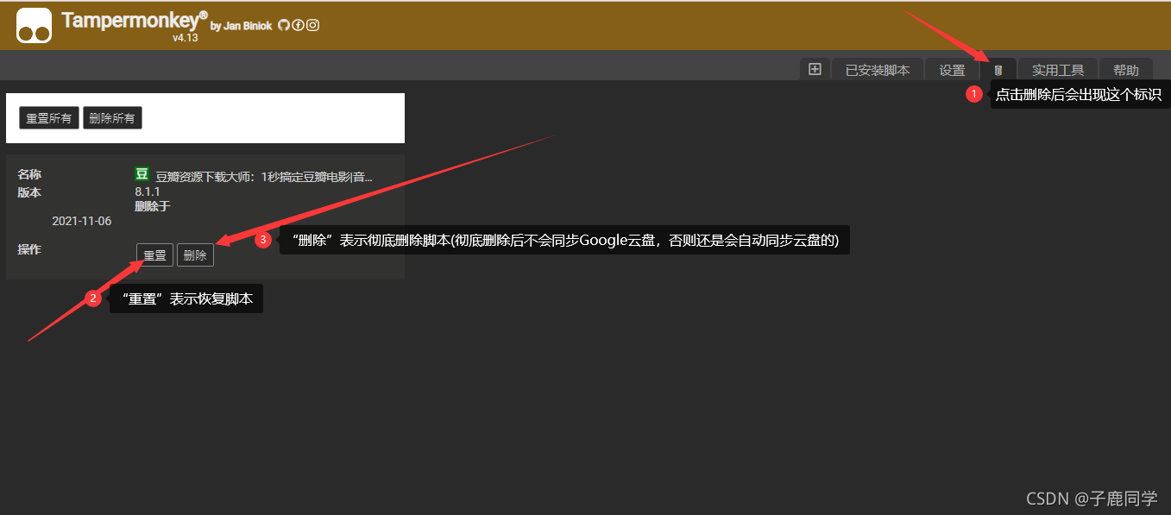Screen dimensions: 1171x515
Task: Open the new script plus tab
Action: pyautogui.click(x=815, y=69)
